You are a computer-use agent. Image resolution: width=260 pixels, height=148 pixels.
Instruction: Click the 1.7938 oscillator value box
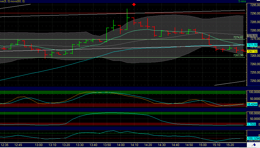[252, 124]
